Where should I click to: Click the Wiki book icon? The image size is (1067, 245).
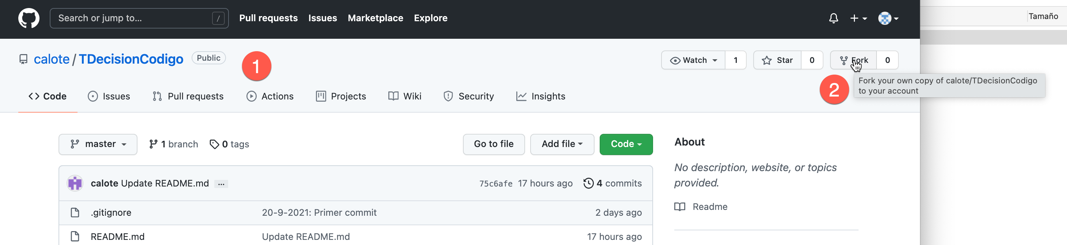(393, 96)
